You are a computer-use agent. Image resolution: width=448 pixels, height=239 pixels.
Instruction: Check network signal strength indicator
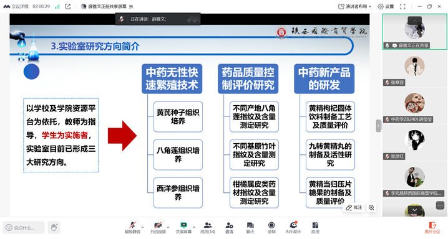click(x=57, y=6)
